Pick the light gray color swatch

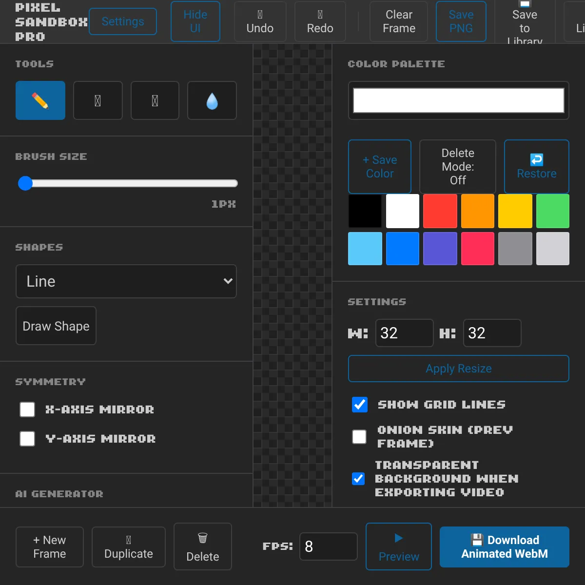coord(553,249)
